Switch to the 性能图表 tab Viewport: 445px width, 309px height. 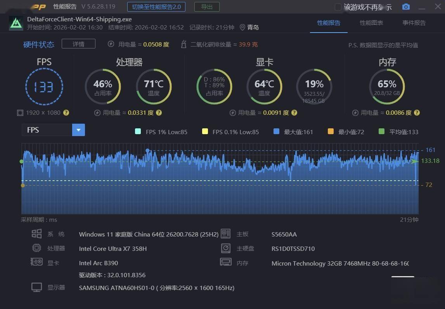tap(371, 23)
